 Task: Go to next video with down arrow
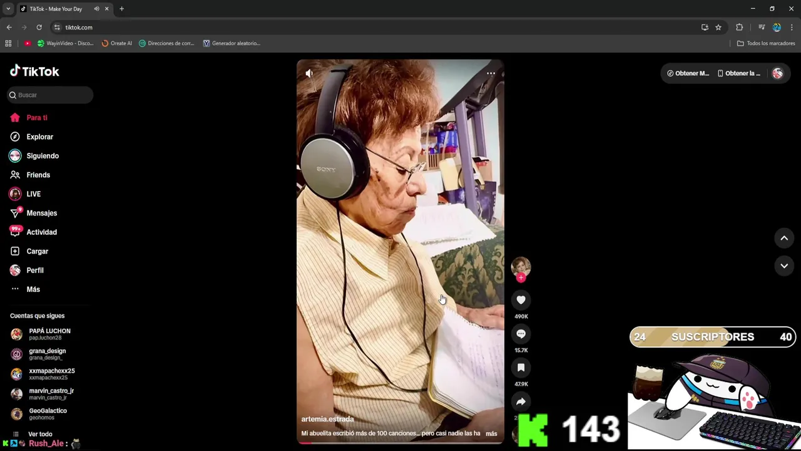click(783, 266)
